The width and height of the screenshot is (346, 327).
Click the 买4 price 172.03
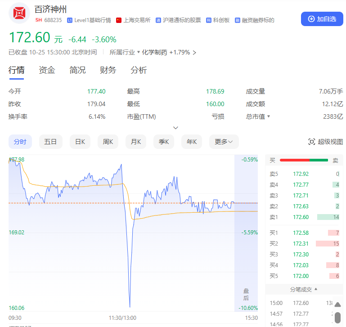click(x=301, y=265)
